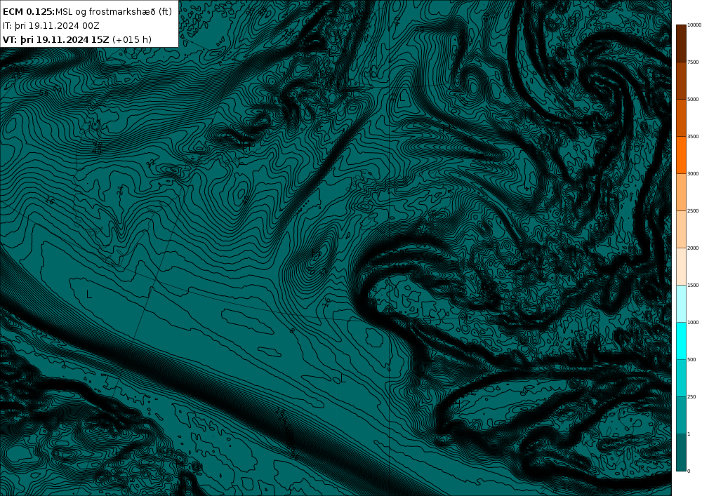
Task: Select the teal 1–250 legend segment
Action: [x=681, y=415]
